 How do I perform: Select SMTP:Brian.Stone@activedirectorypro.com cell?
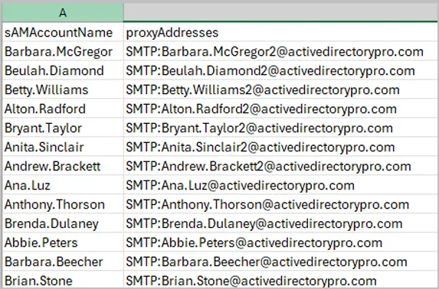click(x=281, y=279)
